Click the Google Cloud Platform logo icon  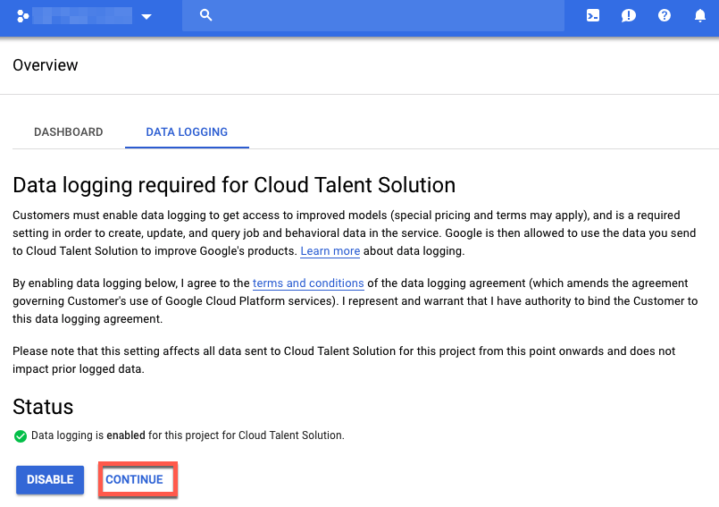(22, 16)
